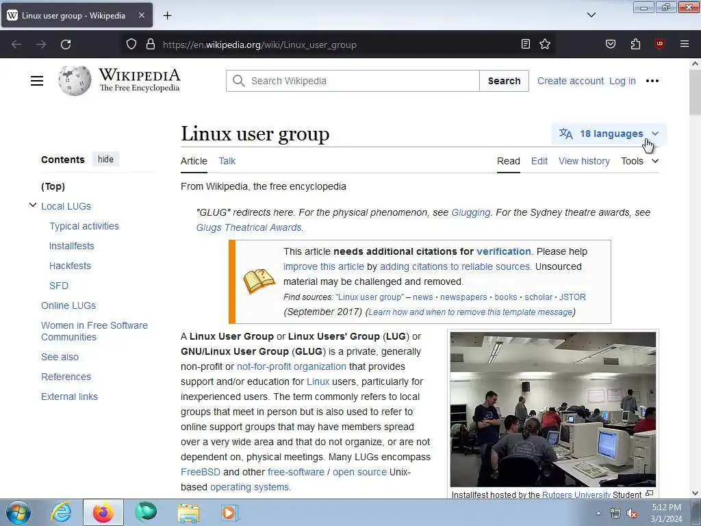Image resolution: width=701 pixels, height=526 pixels.
Task: Open the View history tab
Action: pos(584,161)
